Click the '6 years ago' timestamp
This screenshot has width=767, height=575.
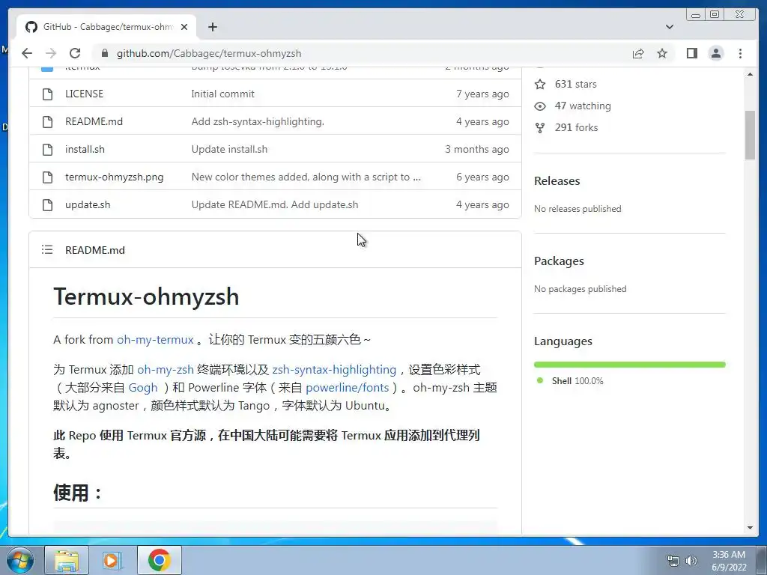[x=482, y=177]
